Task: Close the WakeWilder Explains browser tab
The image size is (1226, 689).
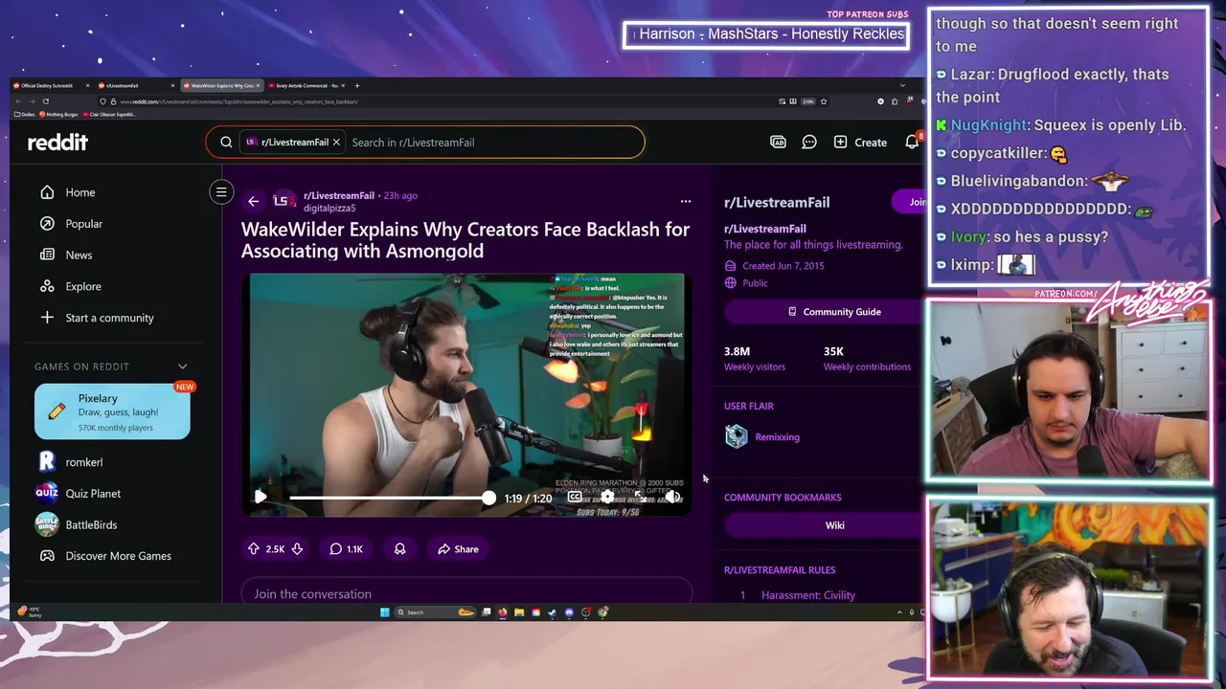Action: pos(258,85)
